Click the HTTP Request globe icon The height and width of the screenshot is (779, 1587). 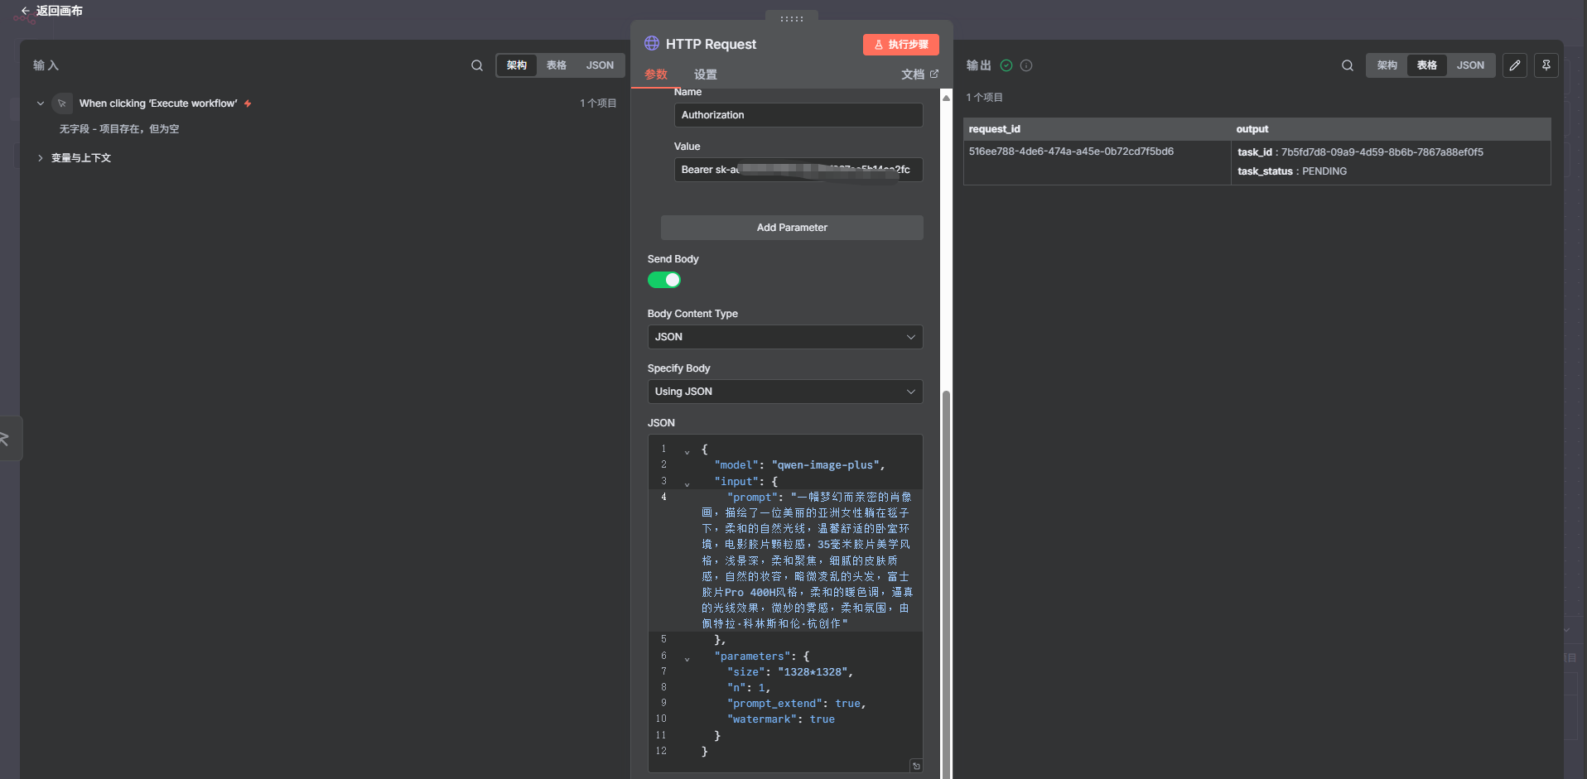652,43
